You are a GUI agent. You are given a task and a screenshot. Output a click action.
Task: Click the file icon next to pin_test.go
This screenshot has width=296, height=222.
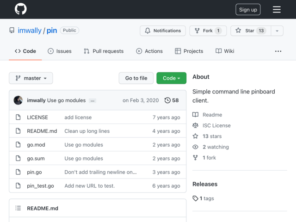coord(18,185)
